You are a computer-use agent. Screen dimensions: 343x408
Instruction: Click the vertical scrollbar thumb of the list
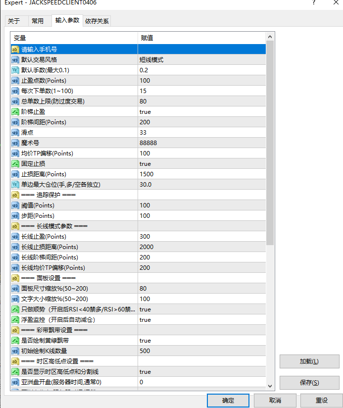(270, 143)
